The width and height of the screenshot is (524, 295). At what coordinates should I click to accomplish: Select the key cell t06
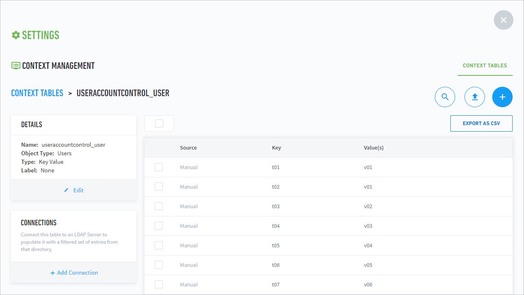click(276, 265)
